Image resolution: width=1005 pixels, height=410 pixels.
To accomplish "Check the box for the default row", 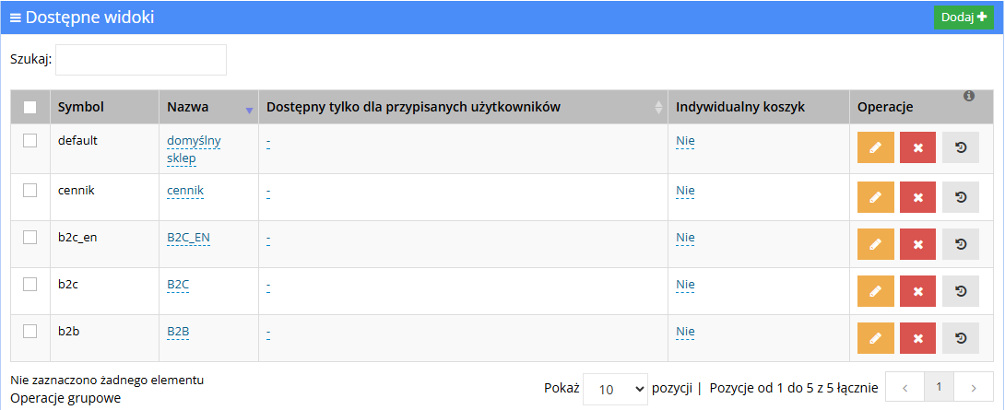I will 30,141.
